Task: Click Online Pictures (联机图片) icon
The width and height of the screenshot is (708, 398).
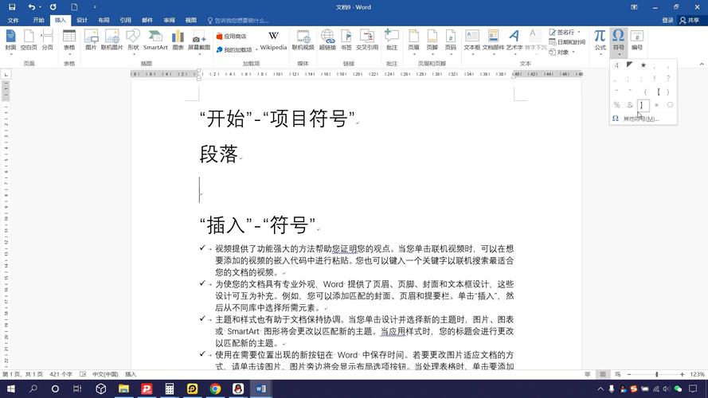Action: pos(112,41)
